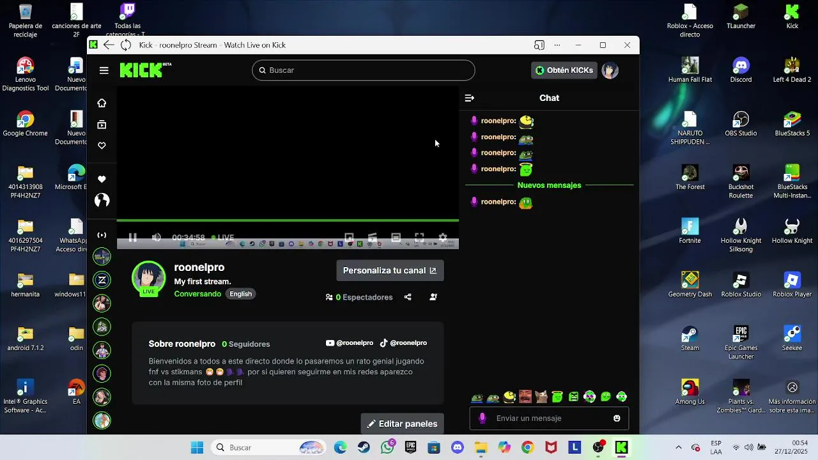
Task: Focus the Enviar un mensaje chat input
Action: point(550,418)
